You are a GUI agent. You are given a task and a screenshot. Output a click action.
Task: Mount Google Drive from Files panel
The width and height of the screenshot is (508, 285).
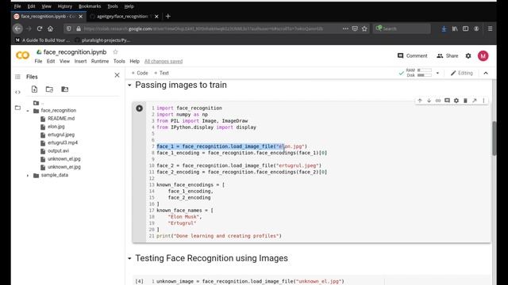click(x=65, y=89)
